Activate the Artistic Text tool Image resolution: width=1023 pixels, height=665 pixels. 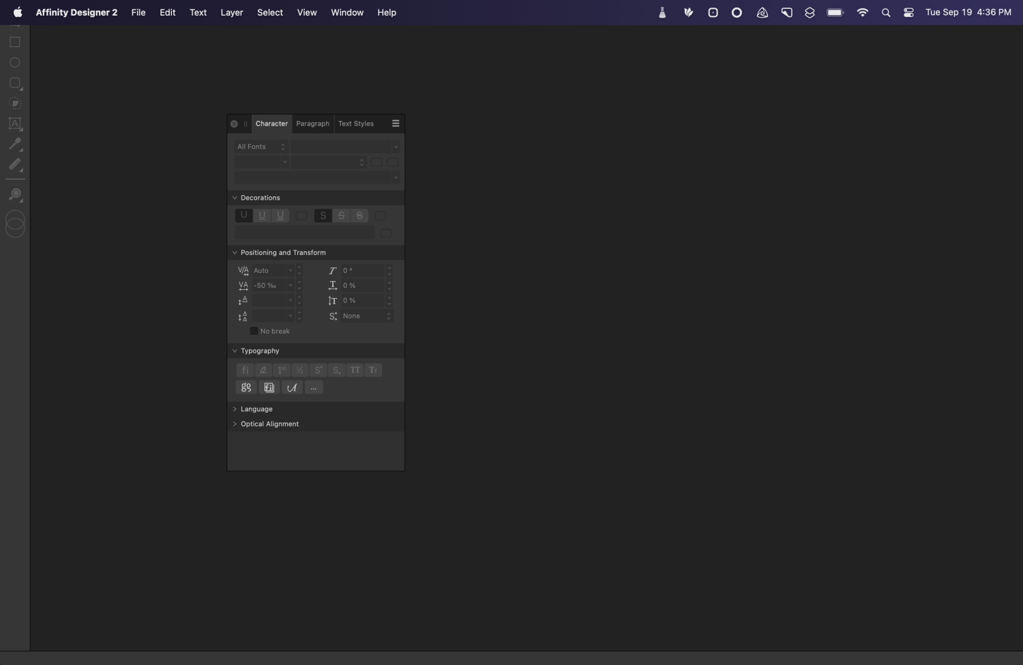[14, 123]
